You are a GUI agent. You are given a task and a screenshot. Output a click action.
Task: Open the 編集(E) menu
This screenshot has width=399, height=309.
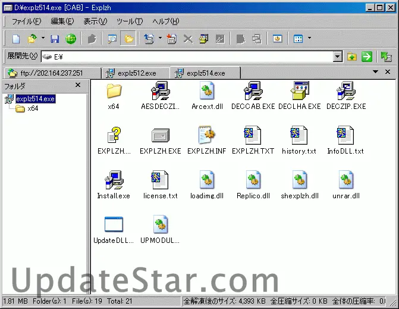point(62,21)
